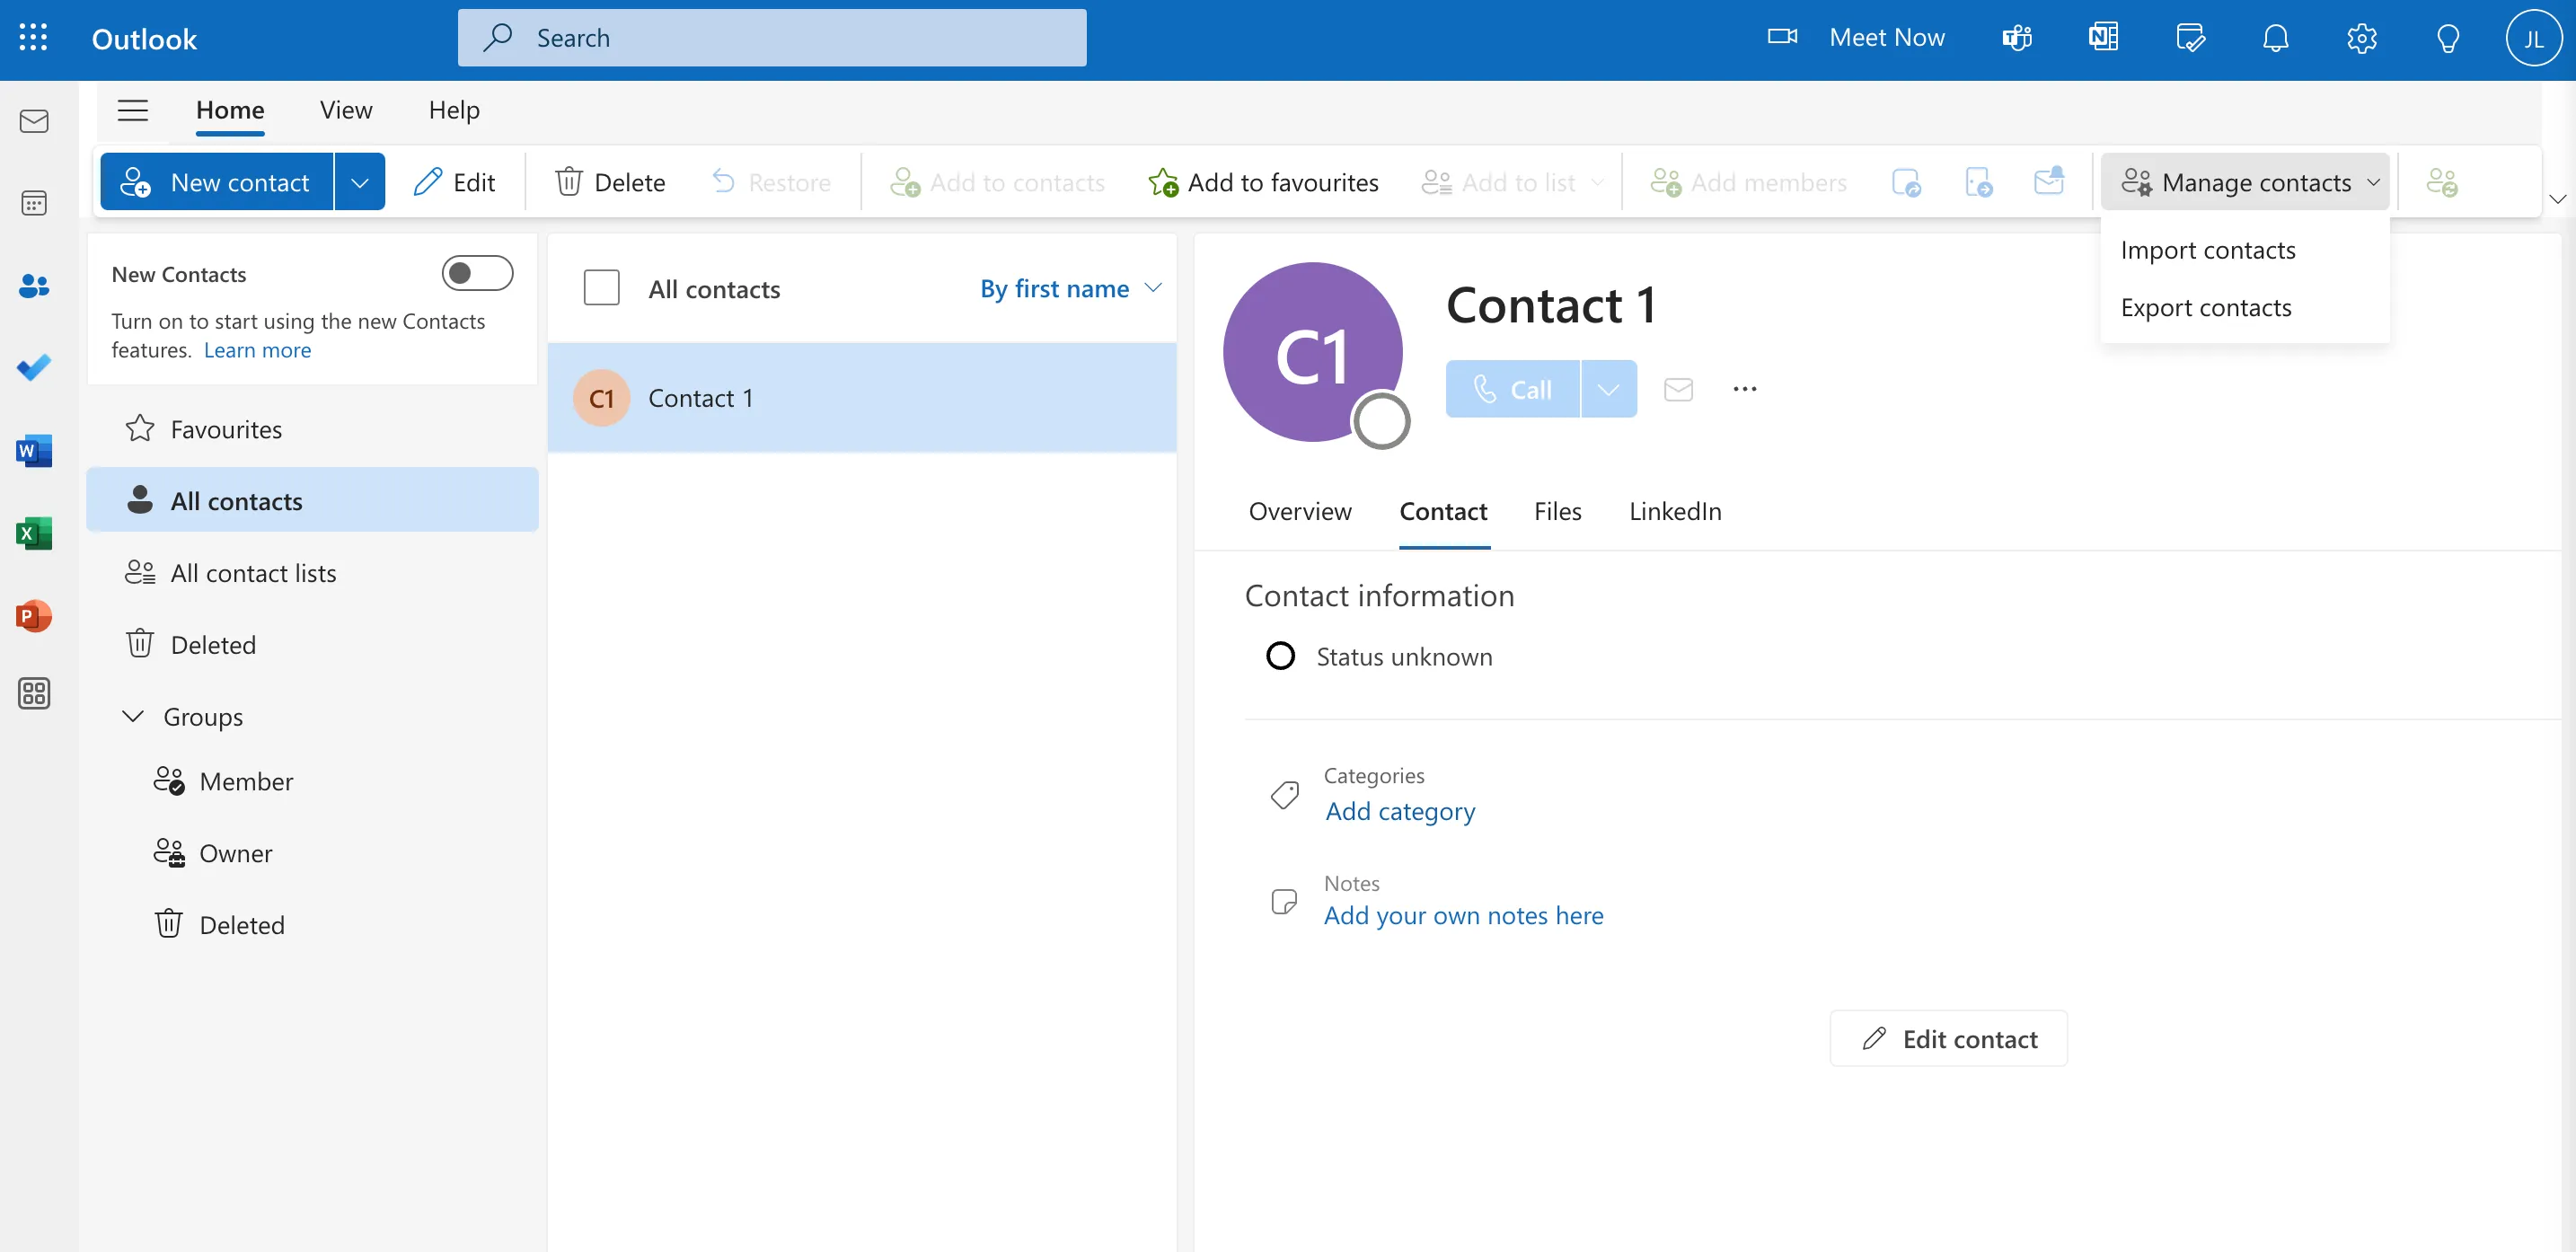Click the large C1 profile picture

coord(1312,352)
